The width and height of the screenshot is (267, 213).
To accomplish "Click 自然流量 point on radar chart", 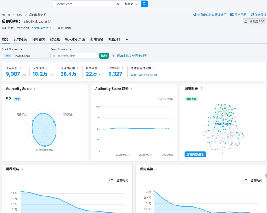I will pos(54,122).
